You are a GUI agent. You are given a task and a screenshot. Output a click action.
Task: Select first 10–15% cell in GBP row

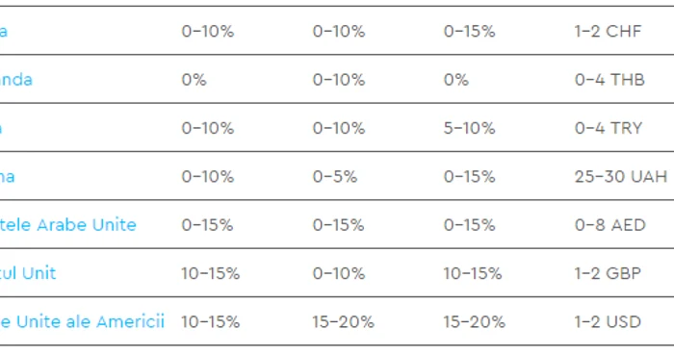click(x=210, y=273)
